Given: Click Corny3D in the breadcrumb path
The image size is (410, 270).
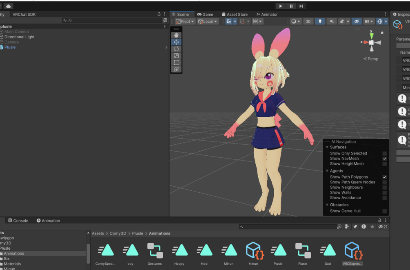Looking at the screenshot, I should [118, 233].
